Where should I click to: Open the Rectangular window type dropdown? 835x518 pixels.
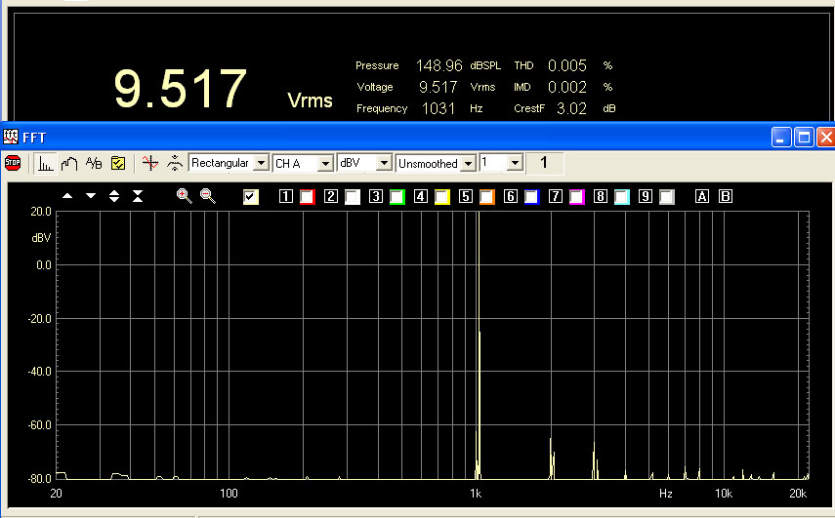point(261,163)
